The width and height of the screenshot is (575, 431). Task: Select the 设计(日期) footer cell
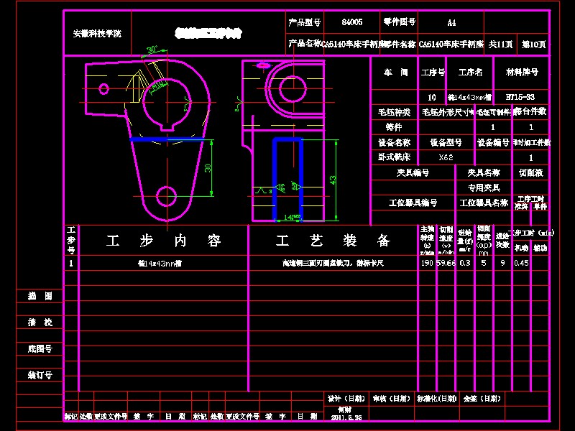coord(346,399)
